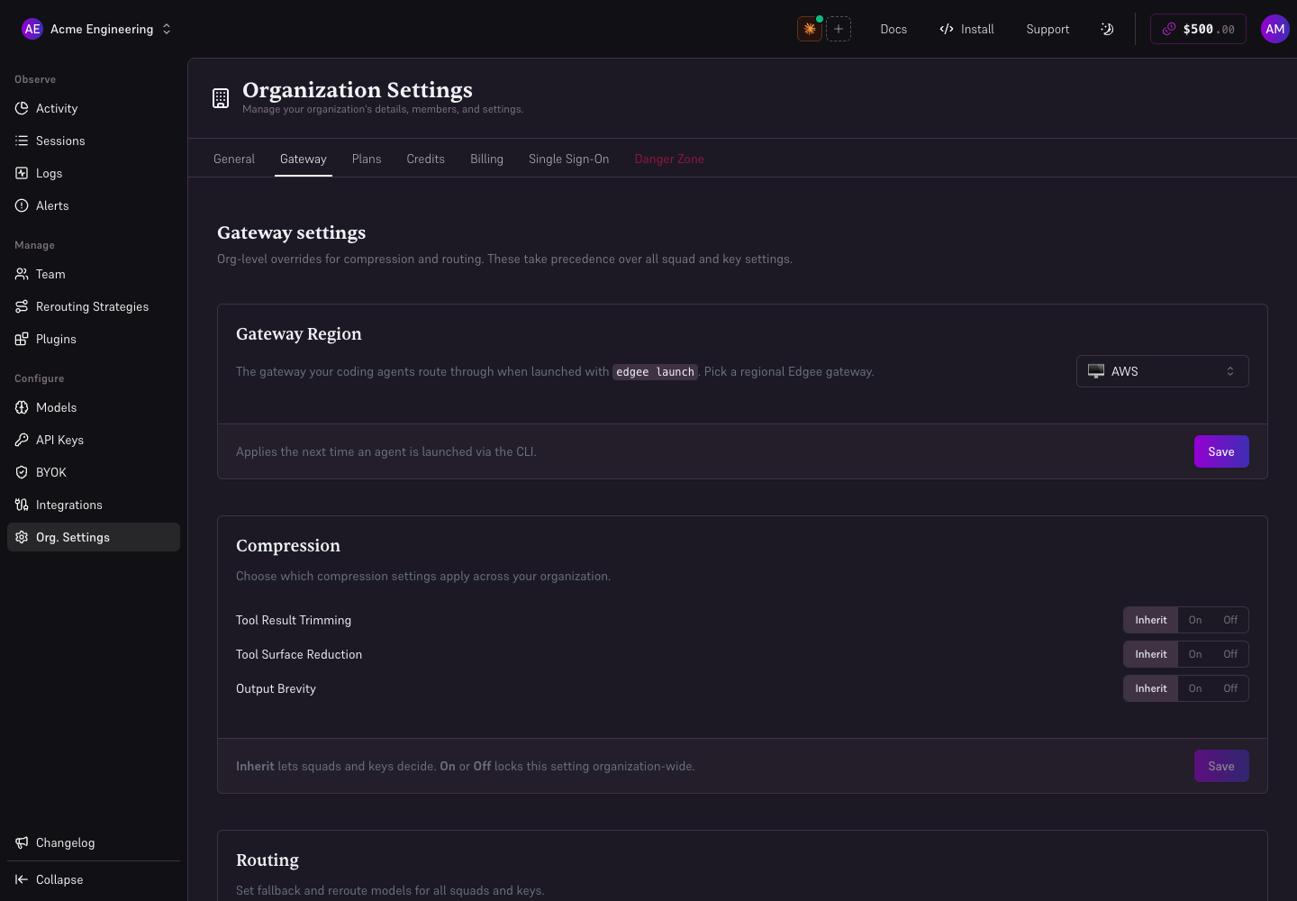Click the AM user avatar
This screenshot has height=901, width=1297.
1275,29
